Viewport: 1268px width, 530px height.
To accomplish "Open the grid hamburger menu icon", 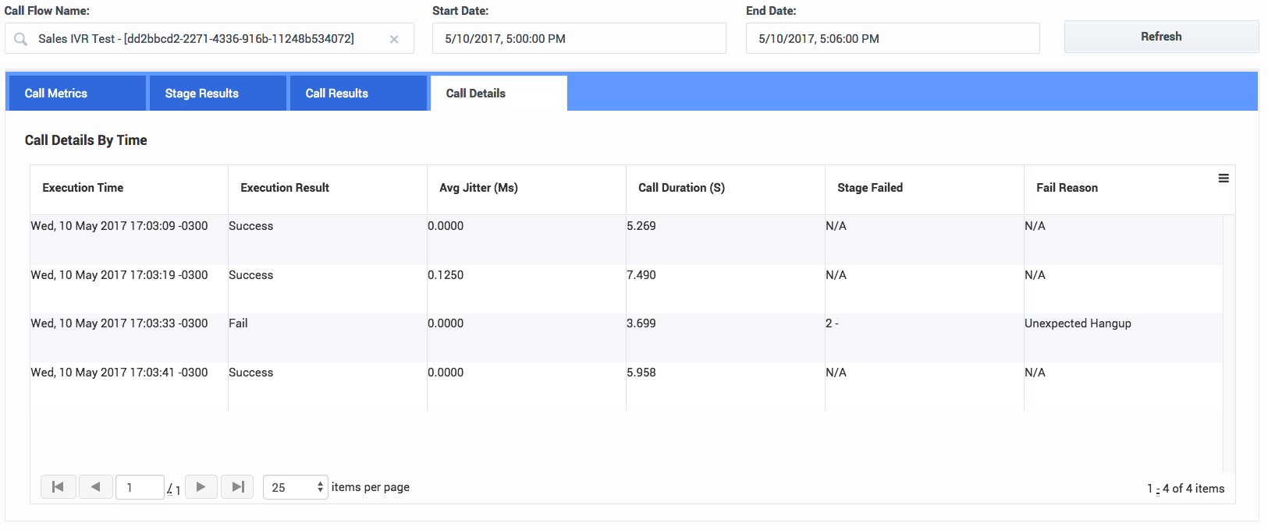I will (1224, 178).
